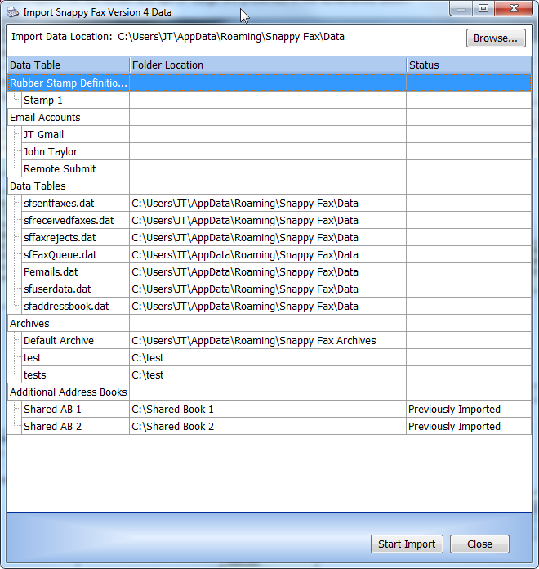Image resolution: width=539 pixels, height=569 pixels.
Task: Click folder path in sfFaxQueue.dat row
Action: click(245, 255)
